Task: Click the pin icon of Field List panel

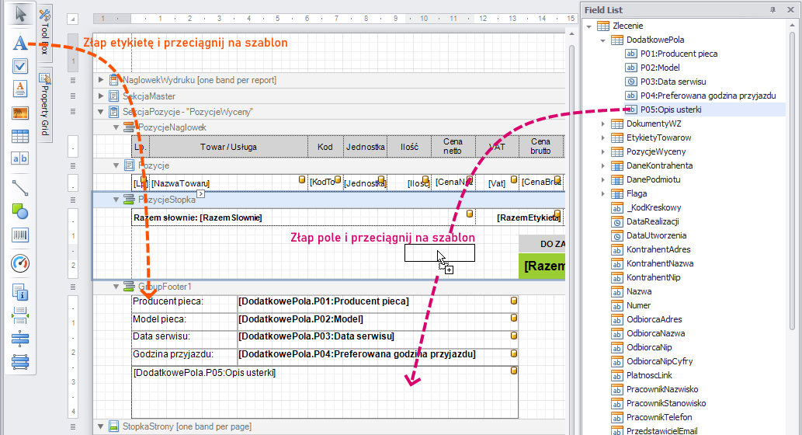Action: pos(772,9)
